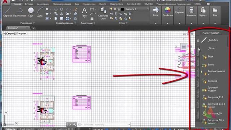
Task: Switch to the Параметризация ribbon tab
Action: (62, 4)
